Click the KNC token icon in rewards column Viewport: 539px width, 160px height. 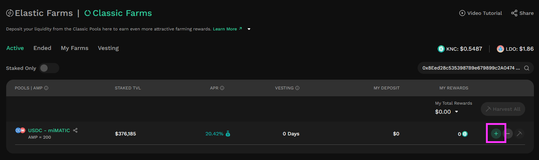[465, 134]
